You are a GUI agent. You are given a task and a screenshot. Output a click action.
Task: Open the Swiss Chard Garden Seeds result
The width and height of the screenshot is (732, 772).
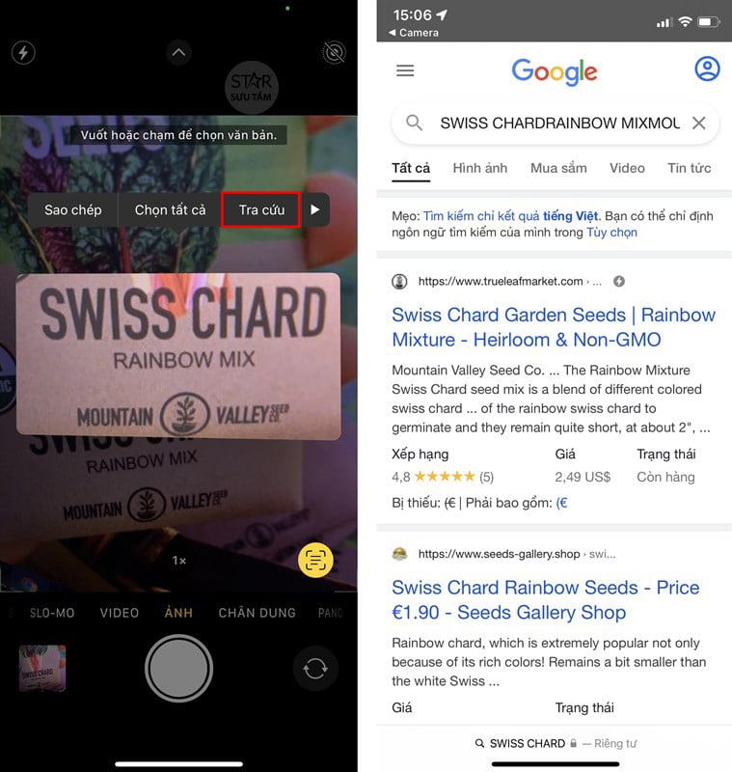coord(554,327)
